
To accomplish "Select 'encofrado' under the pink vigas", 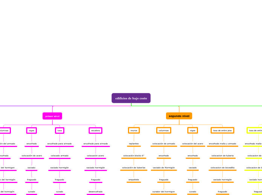I will (32, 144).
